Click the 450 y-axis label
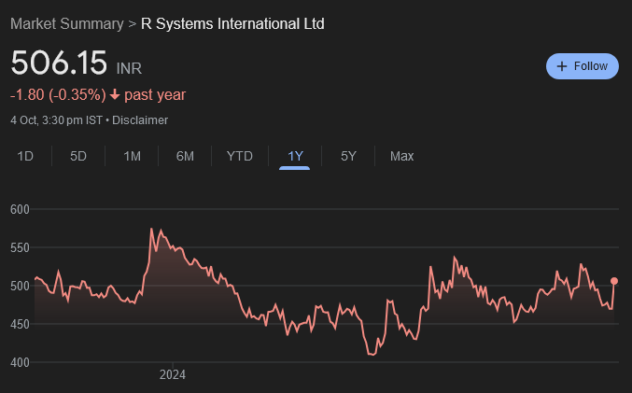This screenshot has height=393, width=632. pos(20,324)
